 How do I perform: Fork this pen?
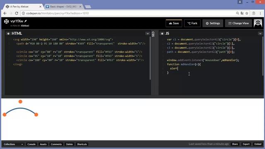point(192,23)
